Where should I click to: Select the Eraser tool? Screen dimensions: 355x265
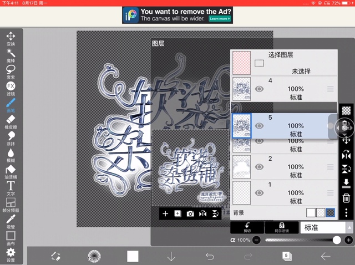point(11,120)
